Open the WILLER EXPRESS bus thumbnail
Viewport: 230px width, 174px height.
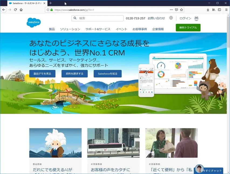114,143
